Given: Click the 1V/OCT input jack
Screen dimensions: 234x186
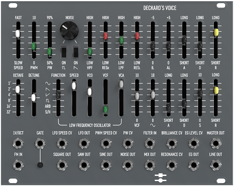Looking at the screenshot, I should coord(18,143).
